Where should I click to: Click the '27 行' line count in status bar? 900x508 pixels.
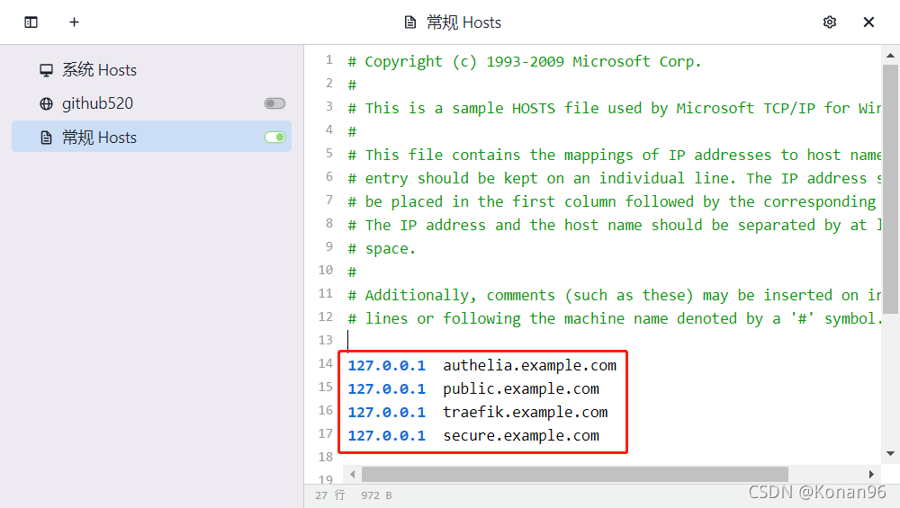click(330, 495)
